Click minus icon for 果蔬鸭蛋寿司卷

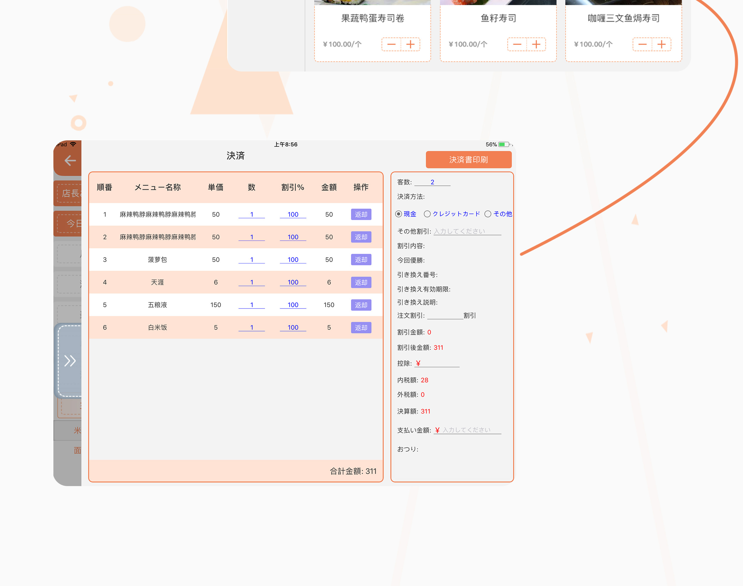point(391,44)
